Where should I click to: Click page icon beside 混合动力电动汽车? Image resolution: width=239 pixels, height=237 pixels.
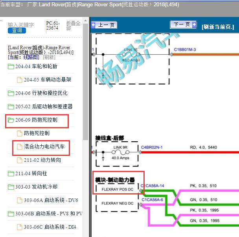20,147
